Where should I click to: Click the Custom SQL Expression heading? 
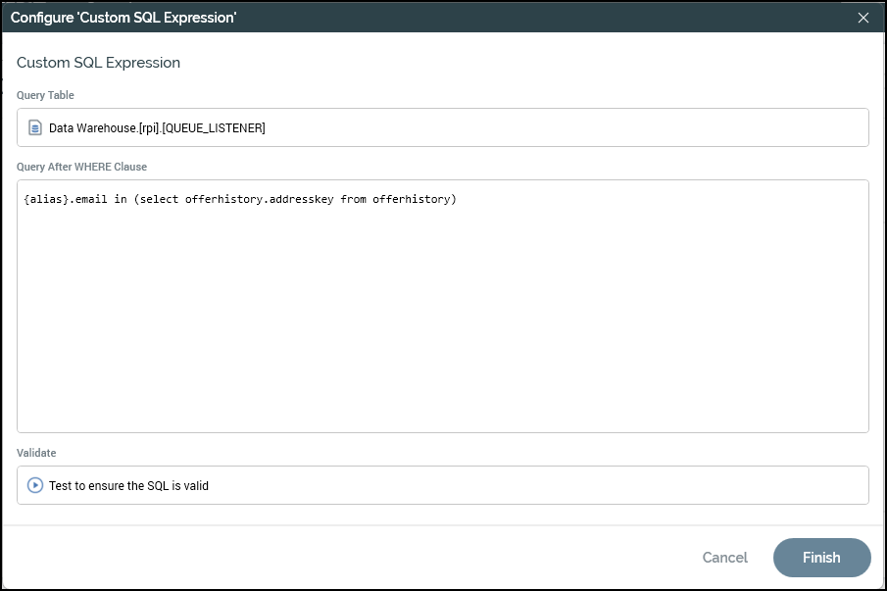click(98, 62)
